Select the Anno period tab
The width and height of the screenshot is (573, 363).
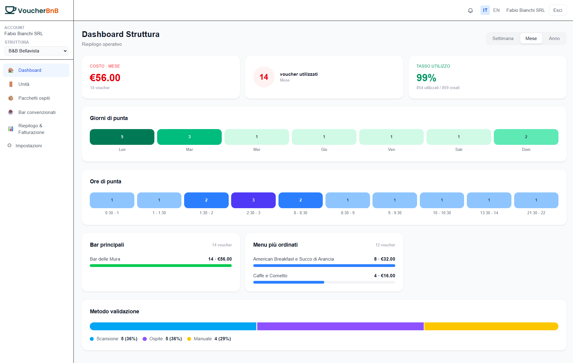point(554,38)
